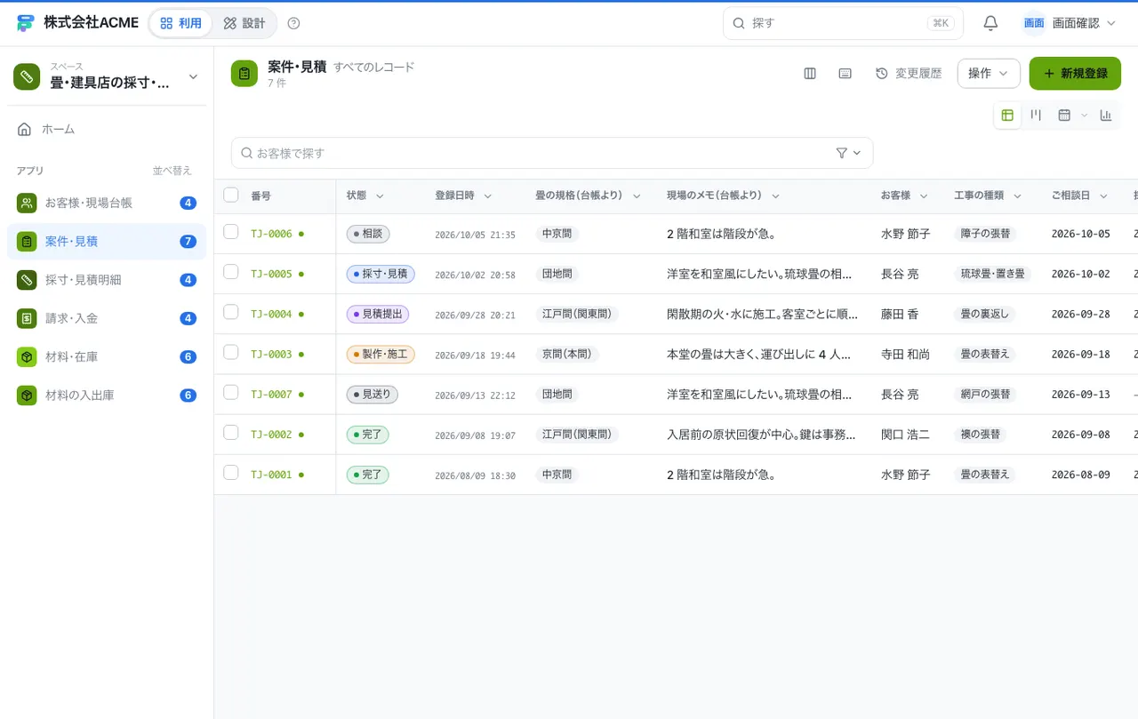The image size is (1138, 719).
Task: Click the keyboard shortcuts icon
Action: (845, 74)
